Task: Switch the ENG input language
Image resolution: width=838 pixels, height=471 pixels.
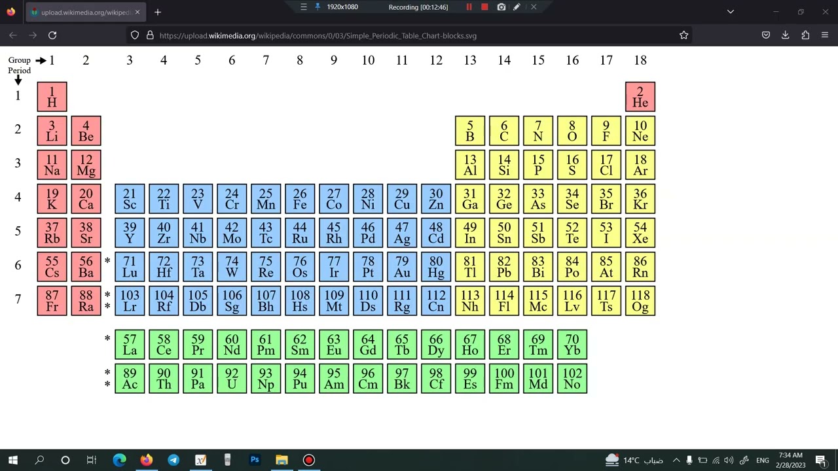Action: point(763,460)
